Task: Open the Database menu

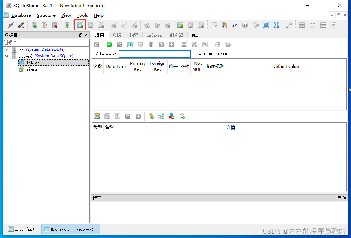Action: pos(21,15)
